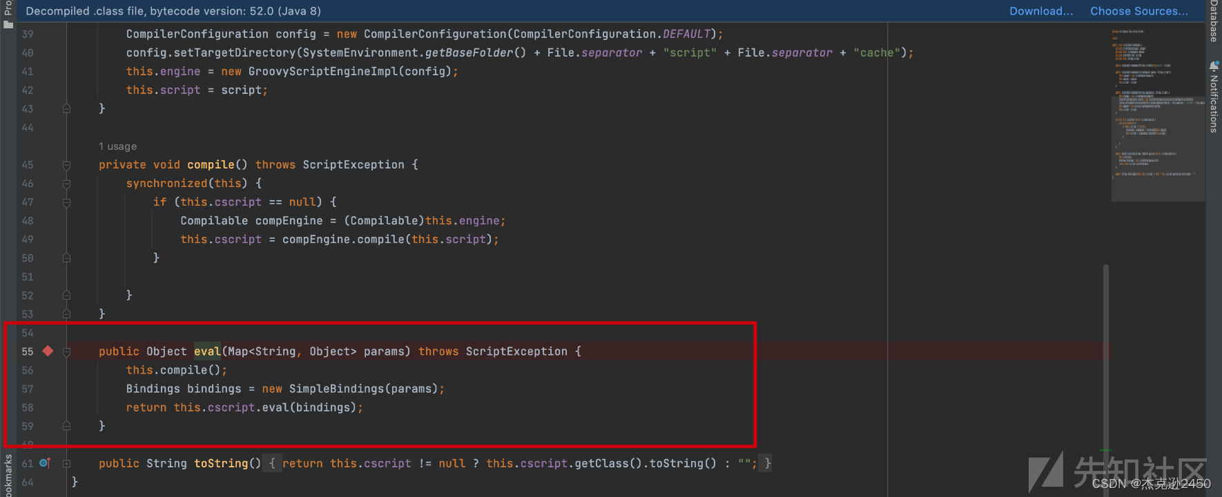This screenshot has height=497, width=1222.
Task: Click 'Compilable compEngine' declaration on line 48
Action: [x=251, y=220]
